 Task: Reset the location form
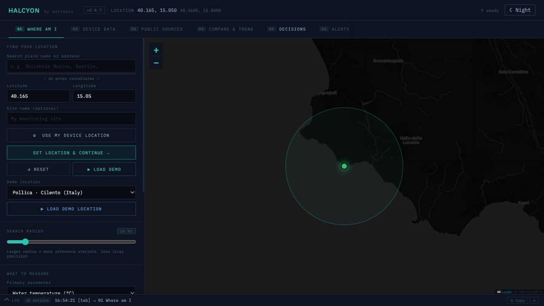38,169
